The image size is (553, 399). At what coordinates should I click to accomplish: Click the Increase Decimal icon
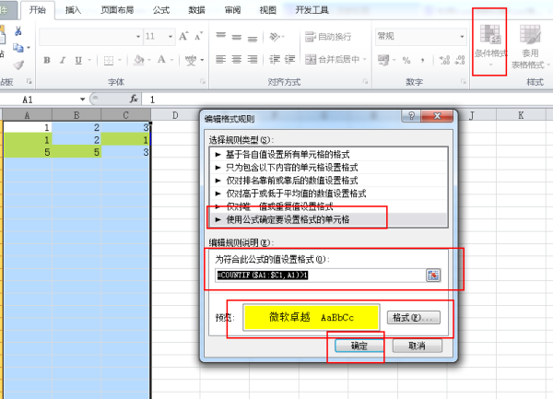pos(444,60)
